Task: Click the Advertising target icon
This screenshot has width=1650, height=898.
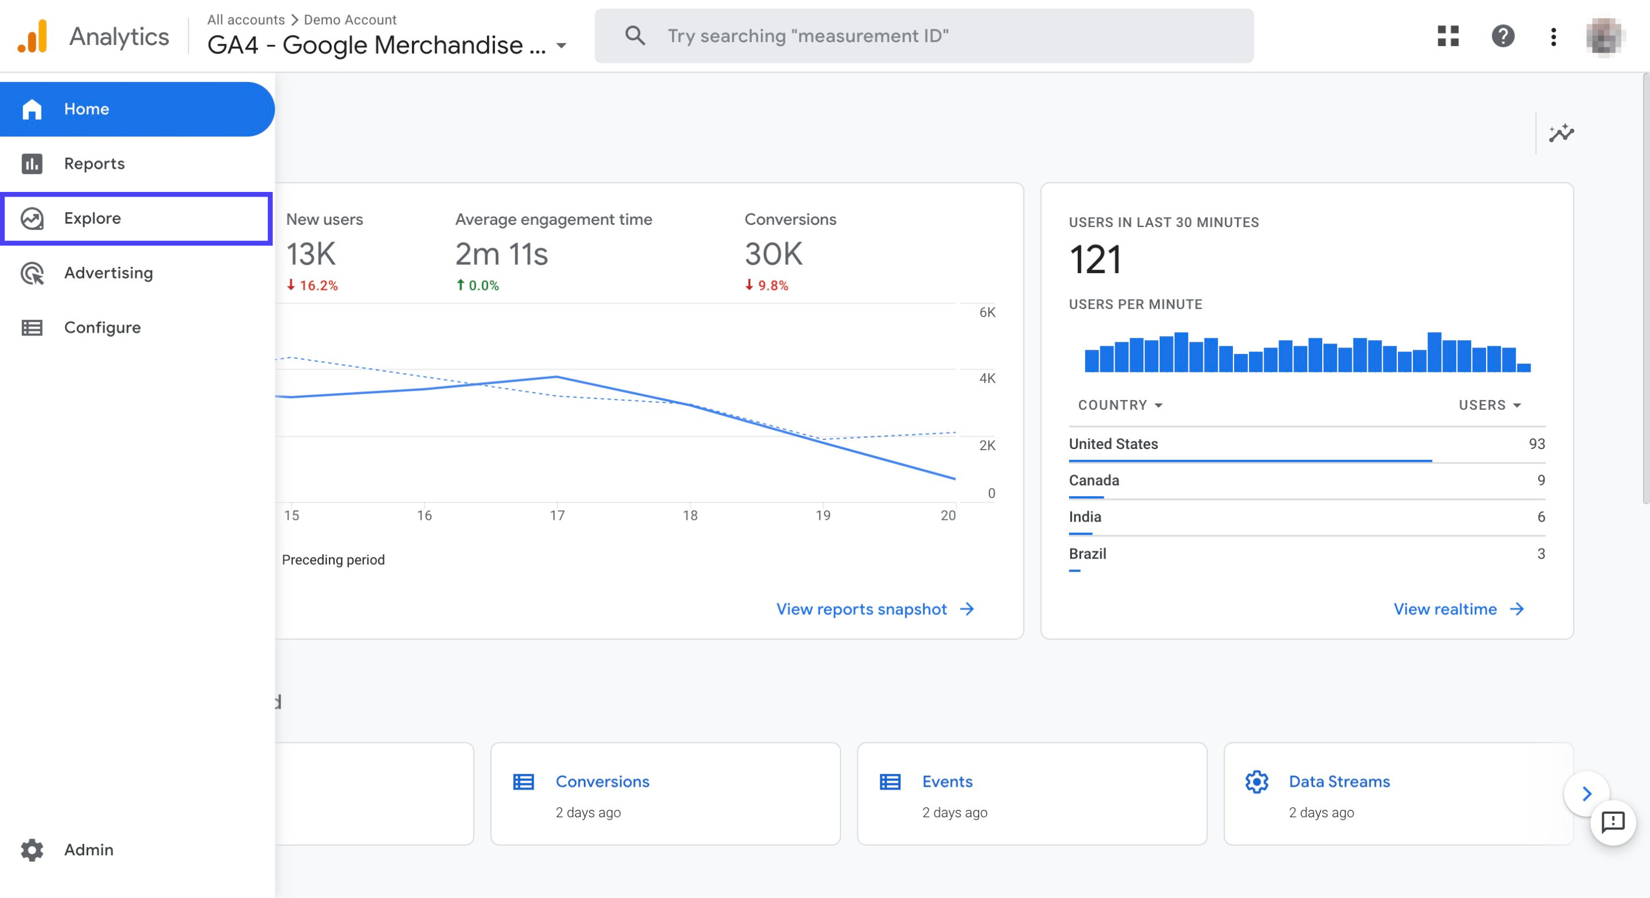Action: 32,273
